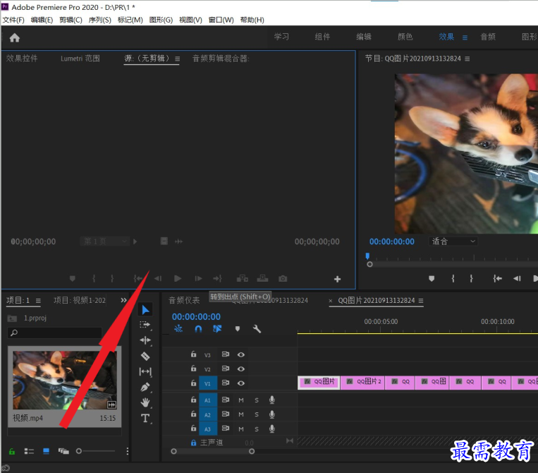This screenshot has width=538, height=473.
Task: Select the Razor tool
Action: (x=145, y=356)
